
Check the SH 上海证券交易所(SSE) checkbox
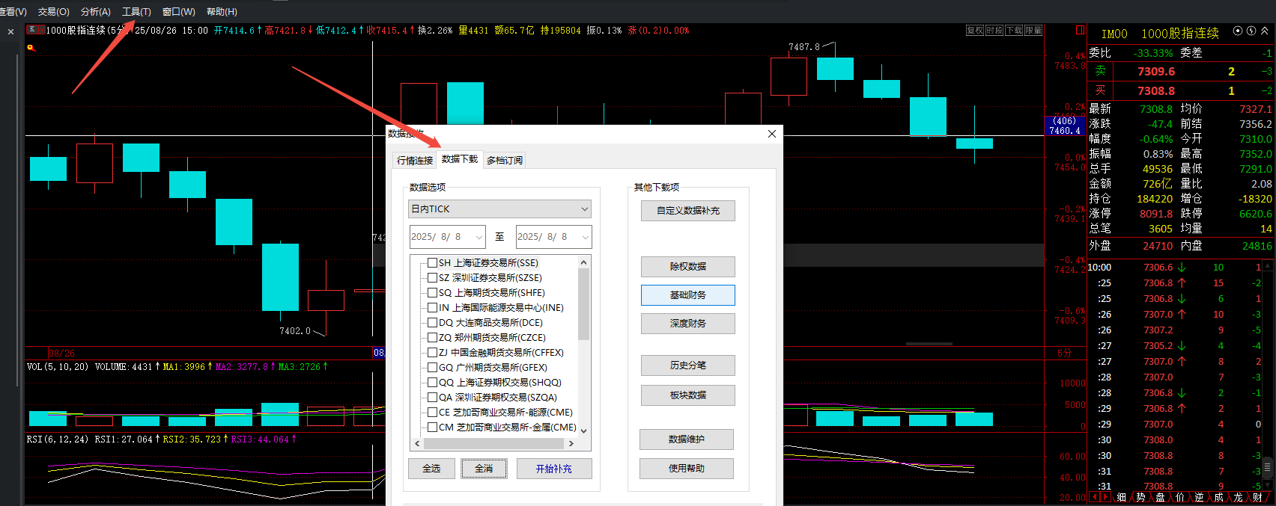point(432,263)
